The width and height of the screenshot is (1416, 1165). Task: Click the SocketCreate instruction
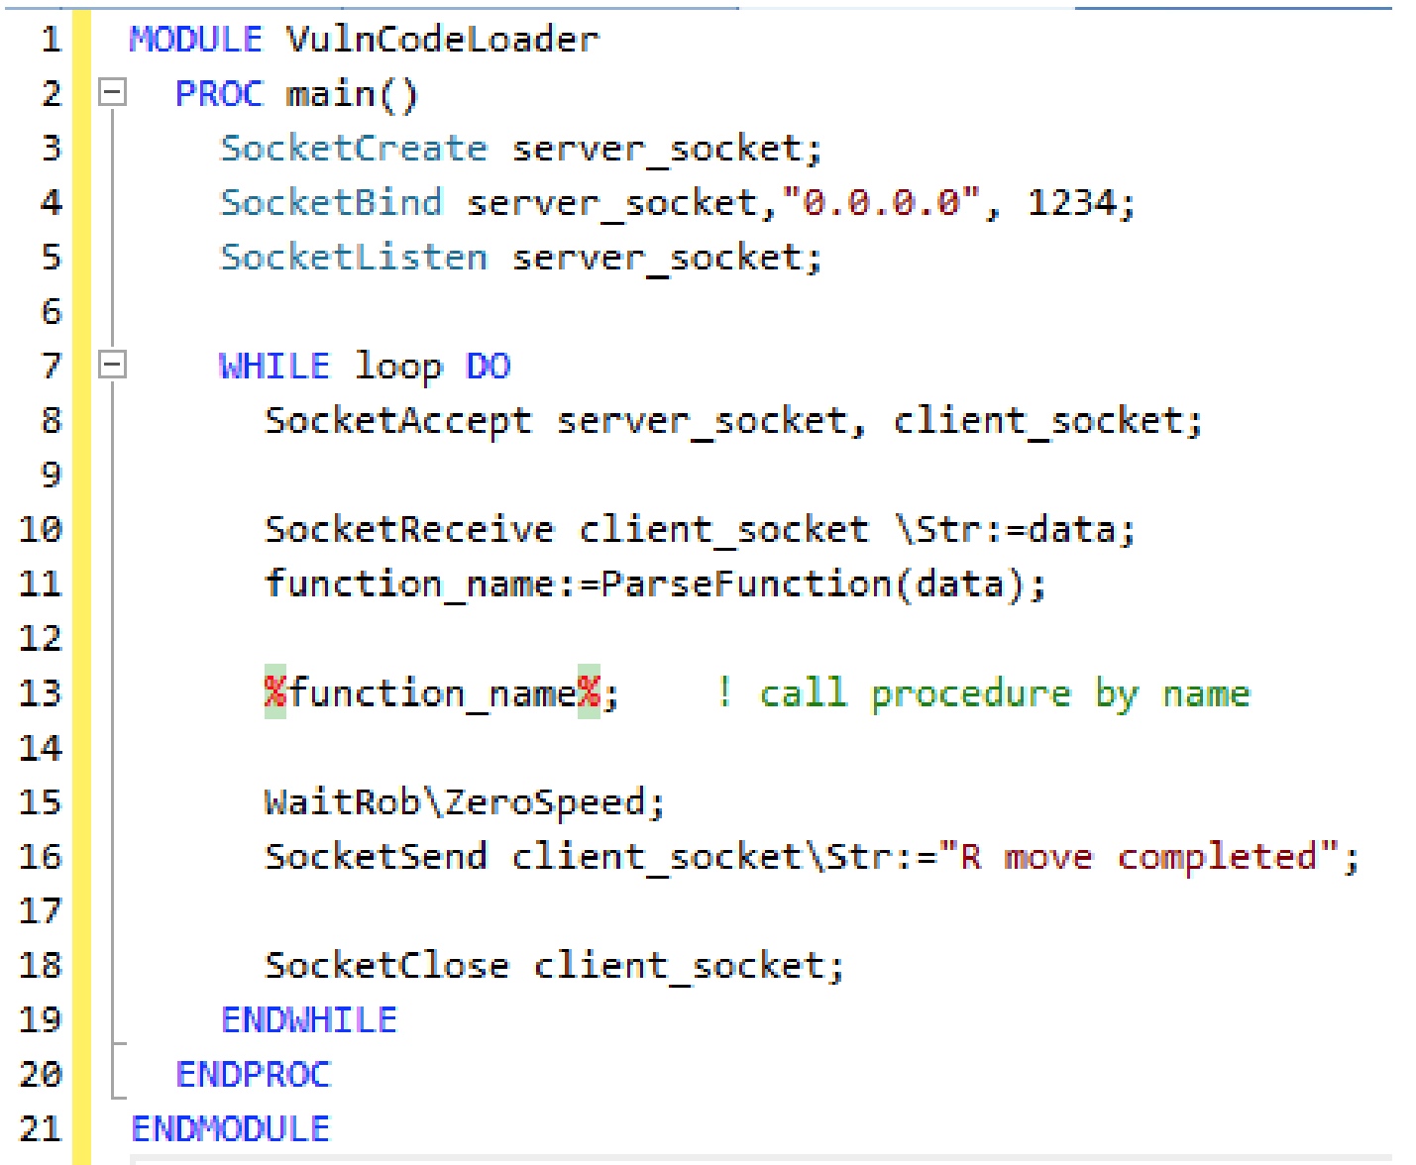click(x=353, y=148)
